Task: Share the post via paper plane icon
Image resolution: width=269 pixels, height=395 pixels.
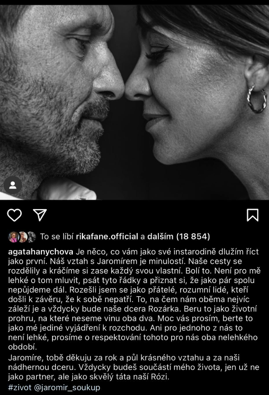Action: (x=40, y=215)
